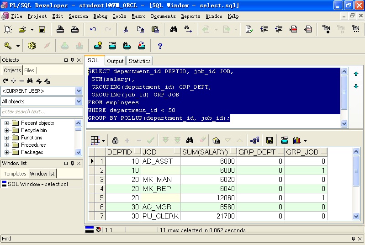This screenshot has height=245, width=365.
Task: Click the DEPTID column header
Action: 124,152
